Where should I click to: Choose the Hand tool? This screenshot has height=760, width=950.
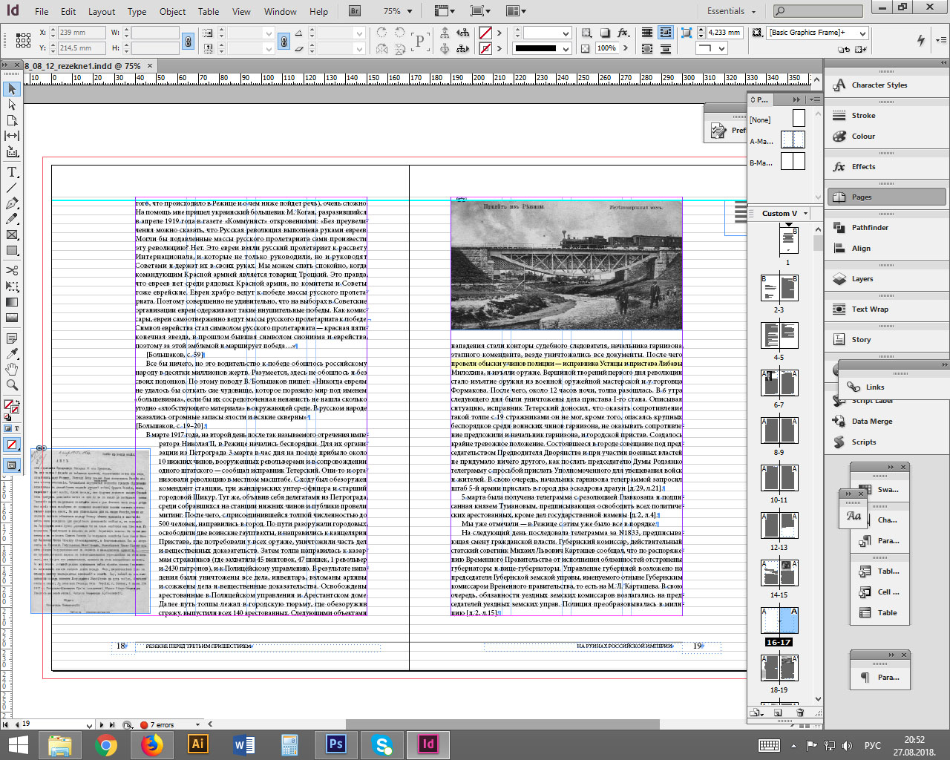point(12,369)
